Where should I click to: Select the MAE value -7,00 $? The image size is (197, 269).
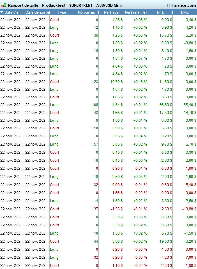pos(190,257)
